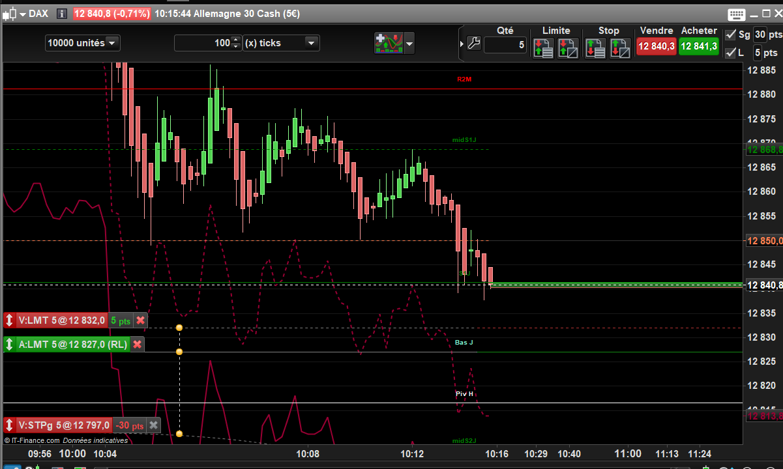
Task: Cancel the V:LMT 12 832,0 order
Action: 141,320
